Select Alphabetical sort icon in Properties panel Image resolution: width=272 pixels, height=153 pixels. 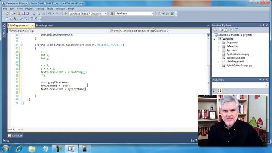[220, 91]
